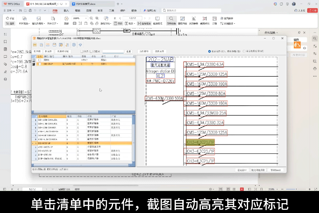Go to the first page arrow
The image size is (319, 213).
point(115,18)
